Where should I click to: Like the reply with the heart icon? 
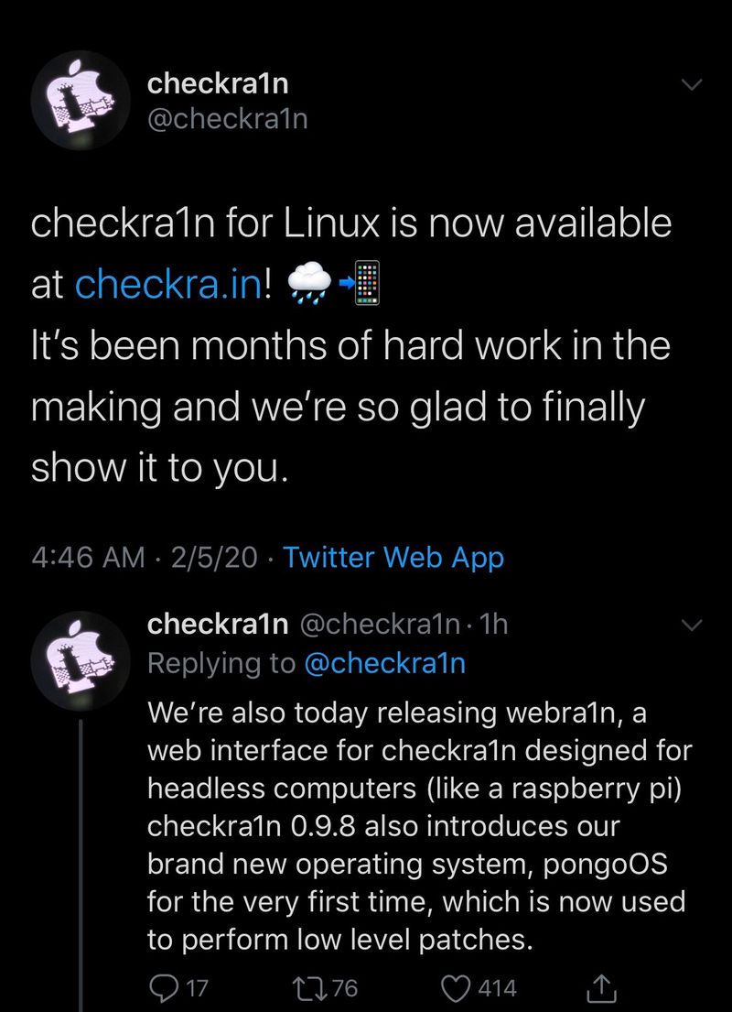[x=456, y=988]
